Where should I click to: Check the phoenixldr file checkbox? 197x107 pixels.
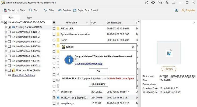pos(54,92)
